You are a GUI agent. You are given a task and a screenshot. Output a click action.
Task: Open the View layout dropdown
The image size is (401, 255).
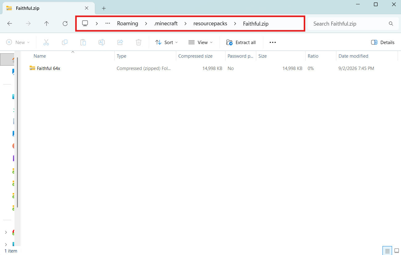click(200, 42)
